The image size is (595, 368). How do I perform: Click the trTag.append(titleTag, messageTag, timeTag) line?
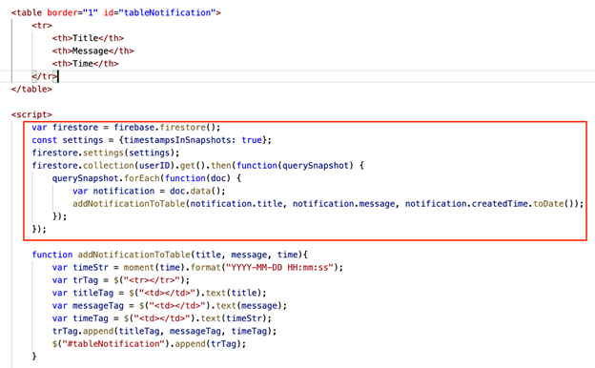point(165,331)
